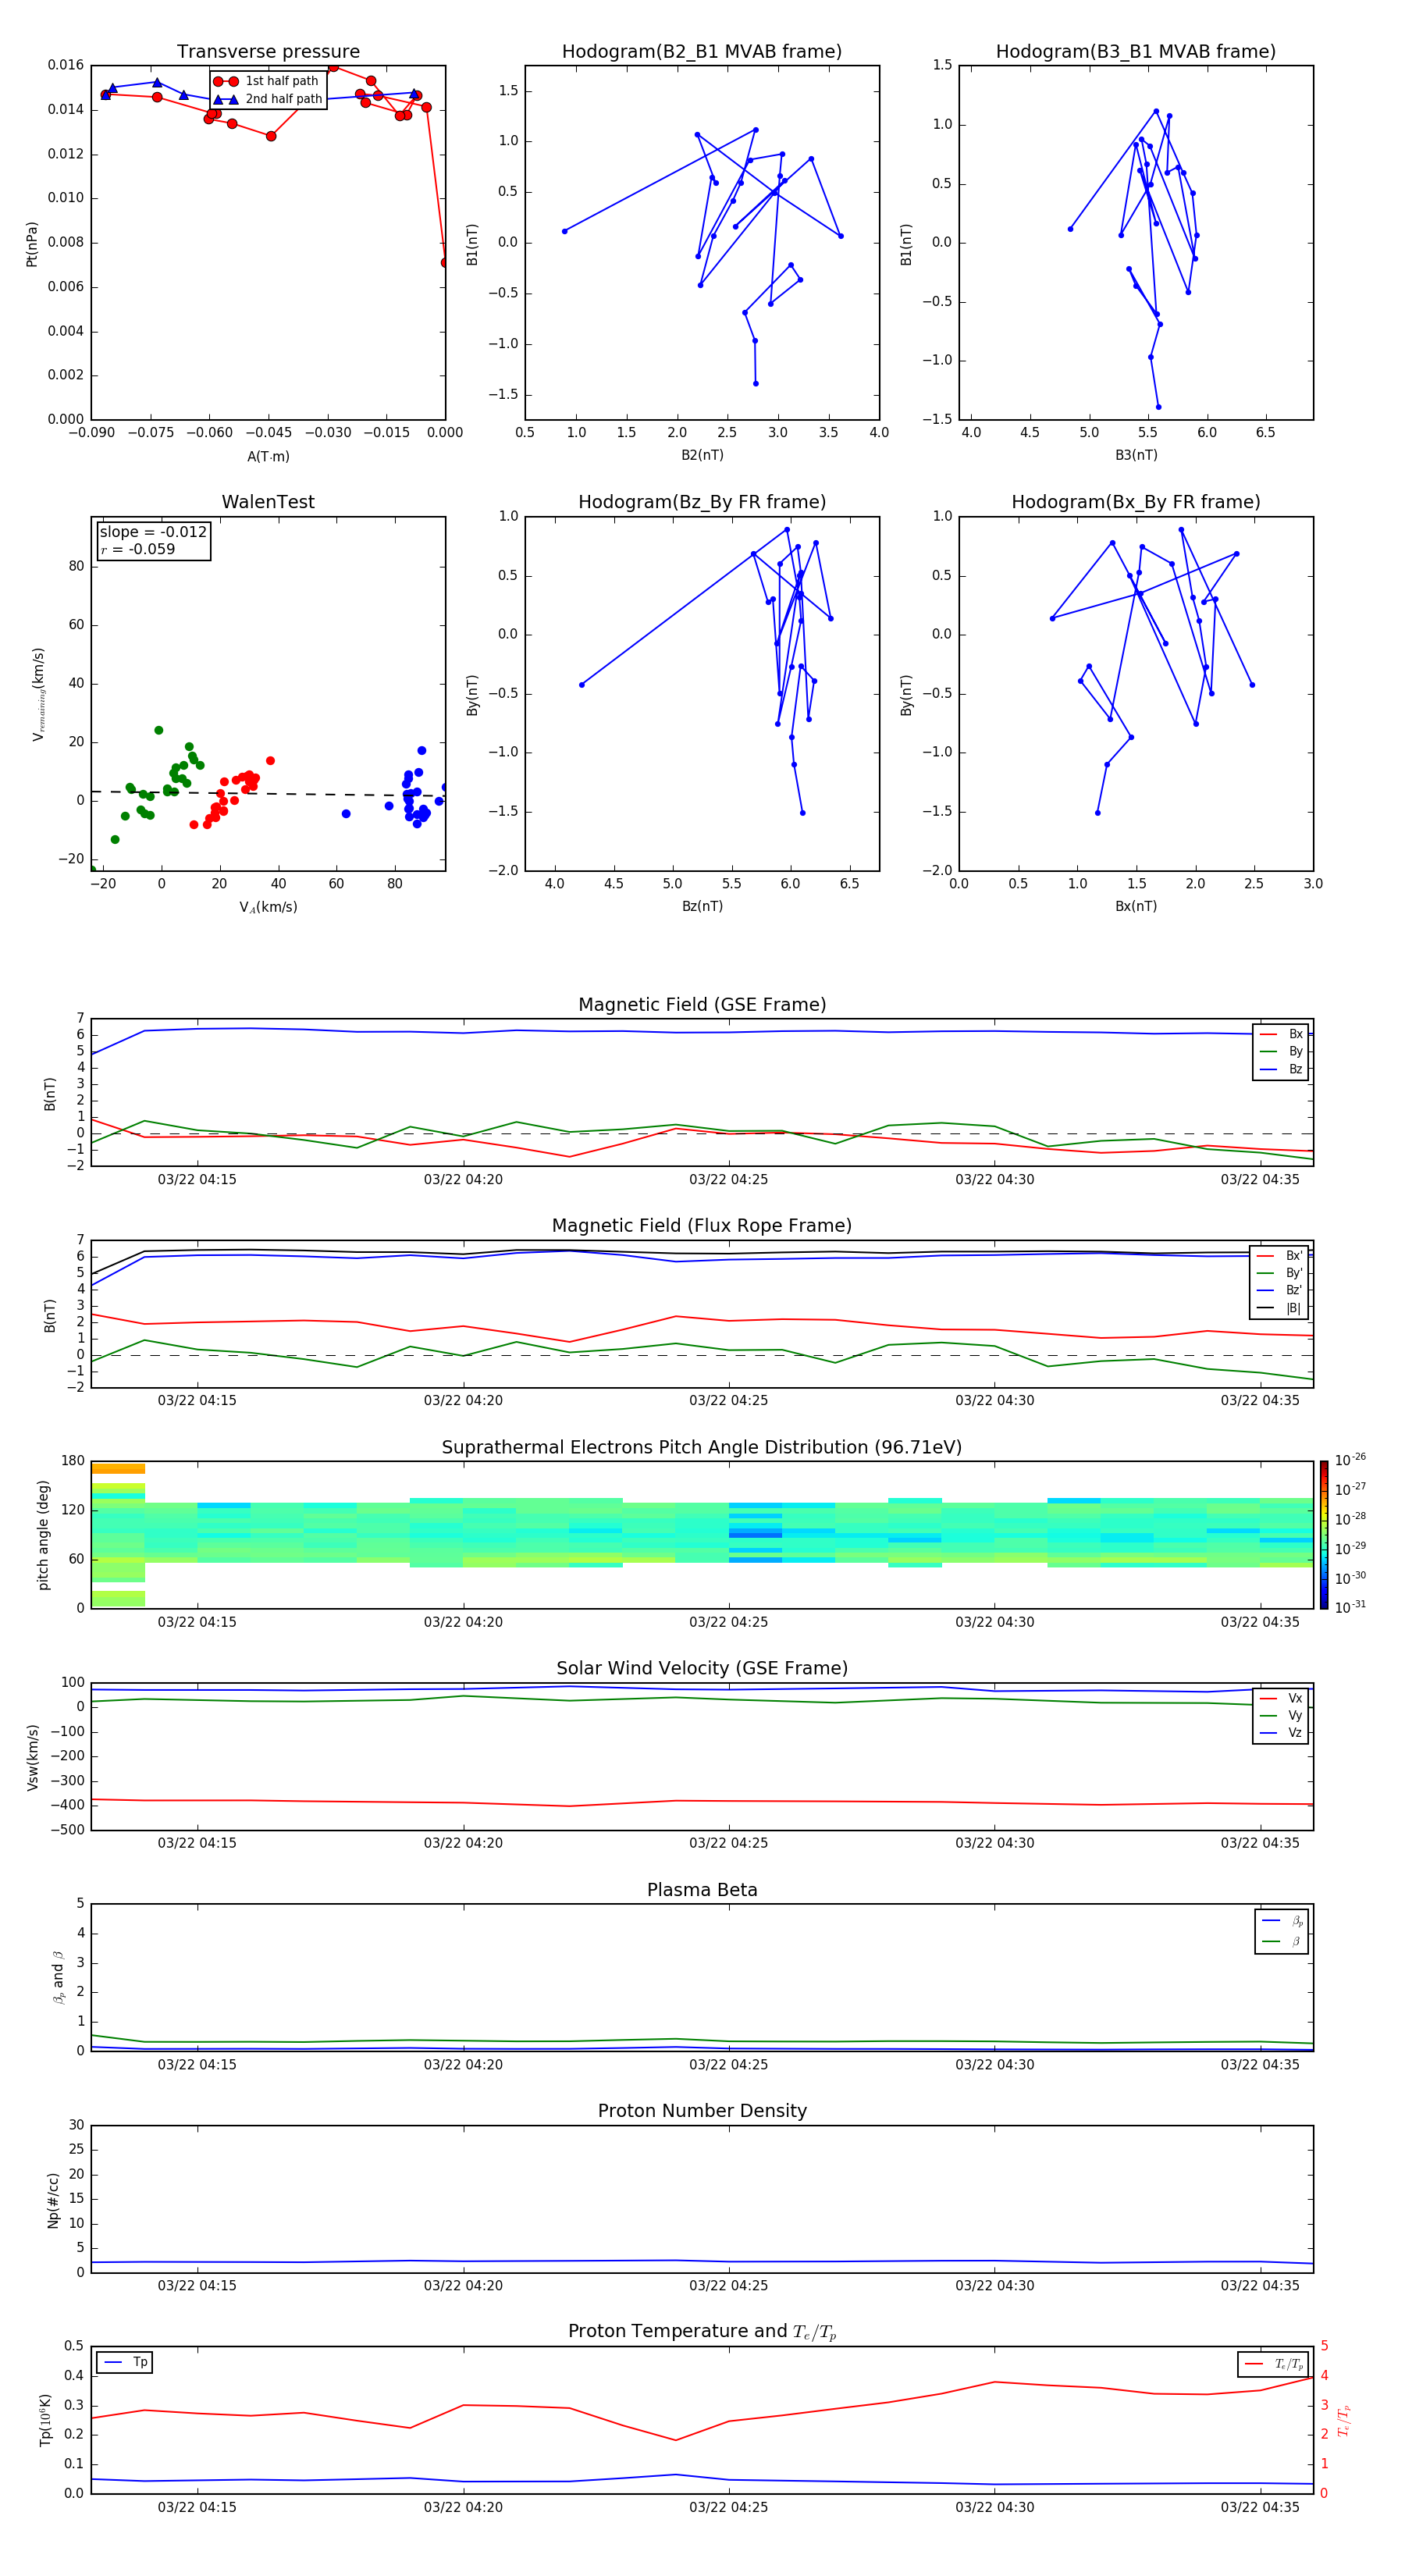1405x2576 pixels.
Task: Click the 'Hodogram(B2_B1 MVAB frame)' title
Action: tap(702, 52)
